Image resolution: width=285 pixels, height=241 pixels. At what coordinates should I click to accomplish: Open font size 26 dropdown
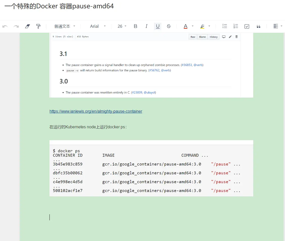pyautogui.click(x=122, y=26)
